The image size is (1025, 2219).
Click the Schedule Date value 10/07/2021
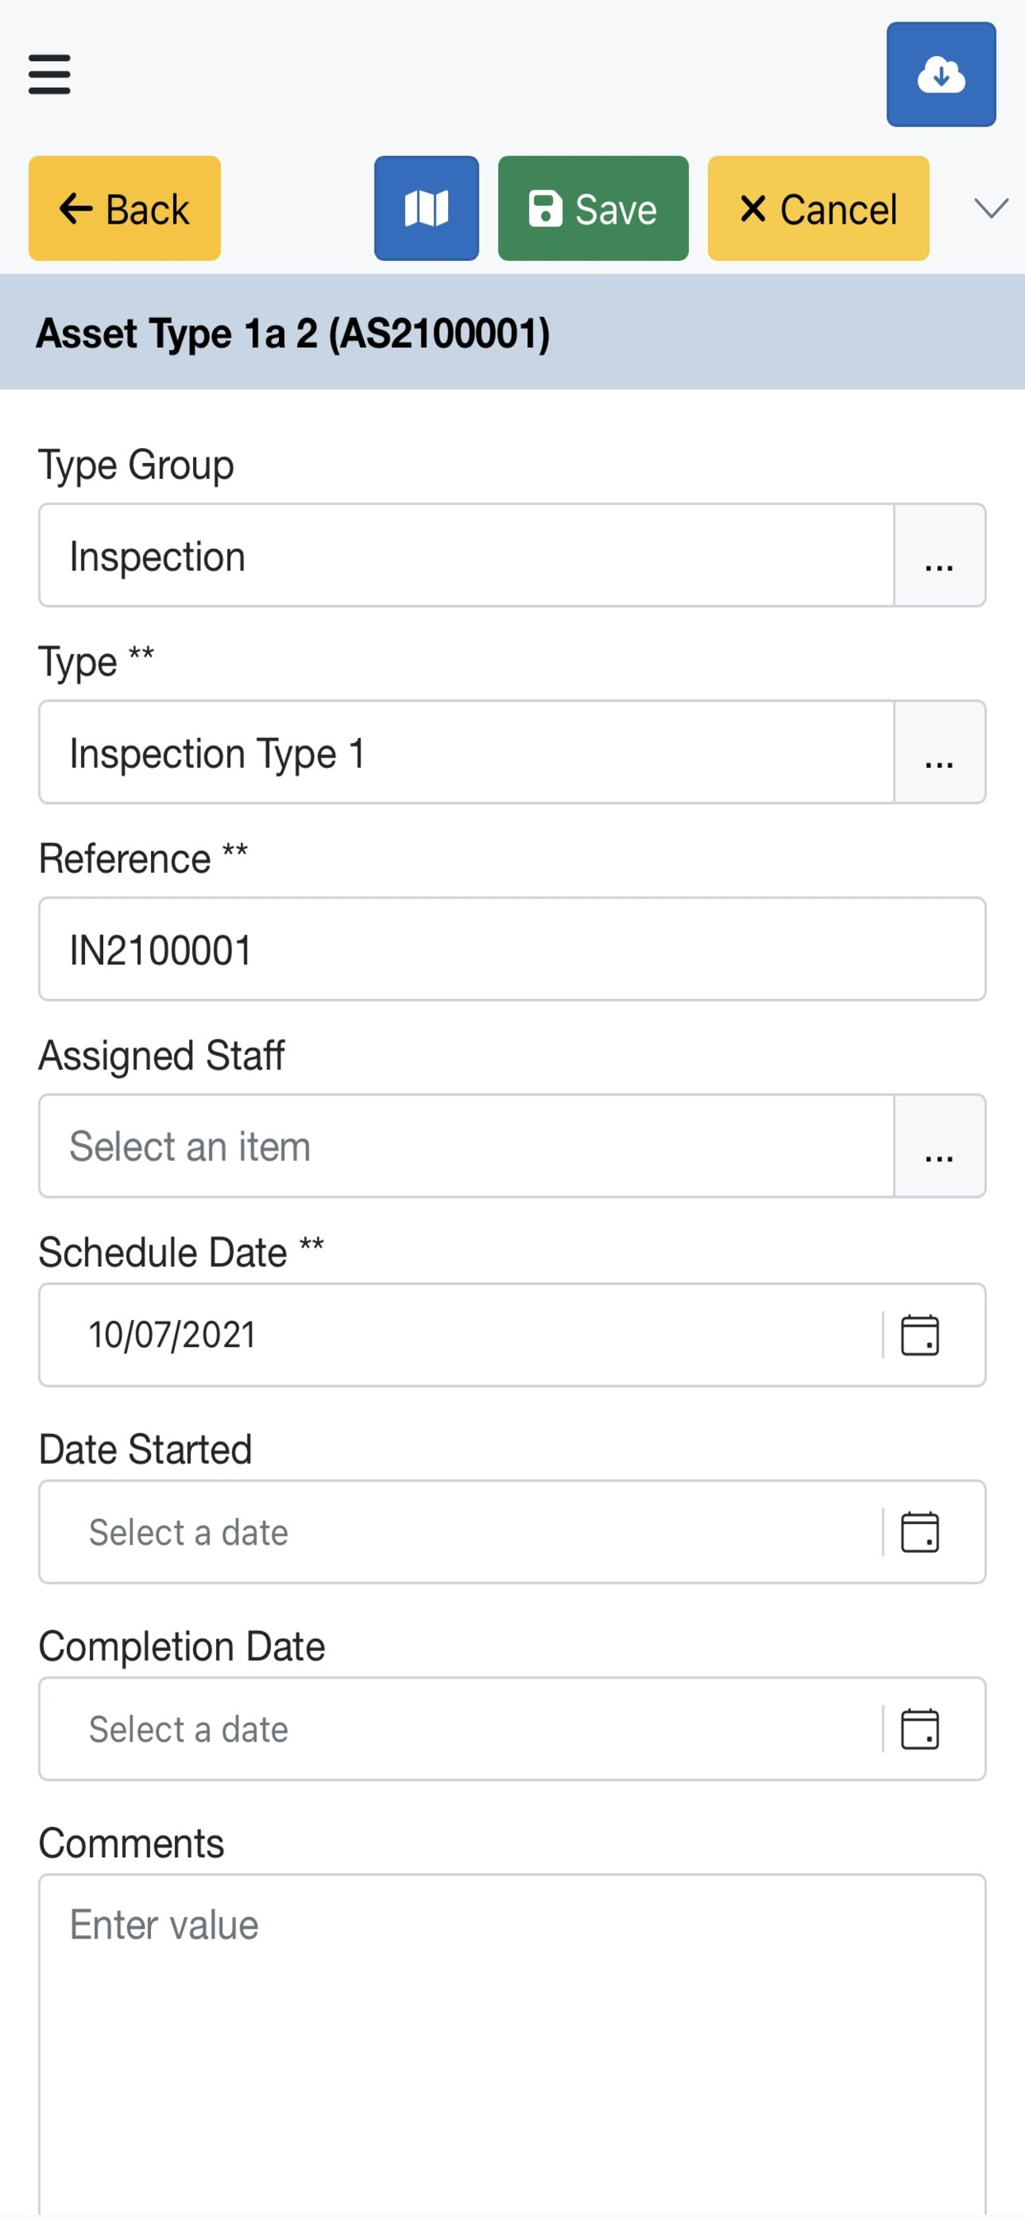[172, 1335]
